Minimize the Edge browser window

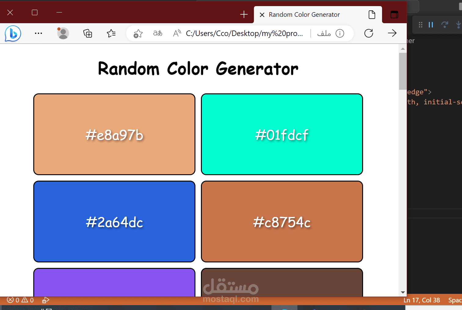pos(59,13)
